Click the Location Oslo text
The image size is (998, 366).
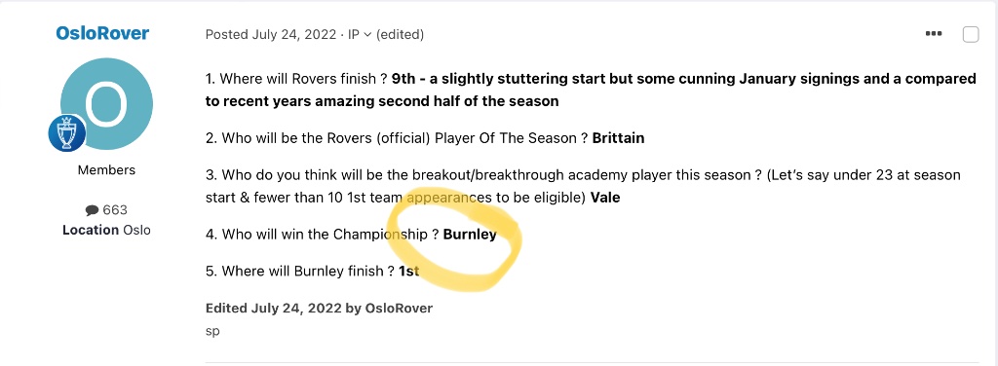coord(106,230)
